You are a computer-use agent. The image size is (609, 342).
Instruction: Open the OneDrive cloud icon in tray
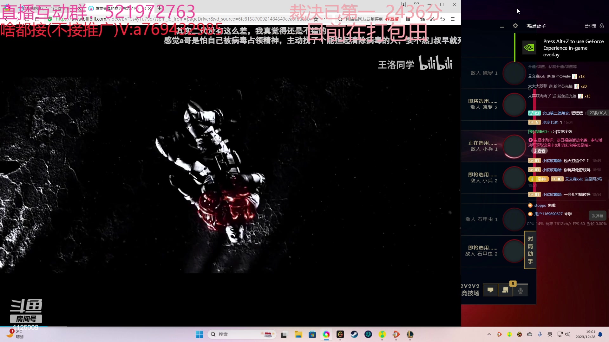[530, 334]
